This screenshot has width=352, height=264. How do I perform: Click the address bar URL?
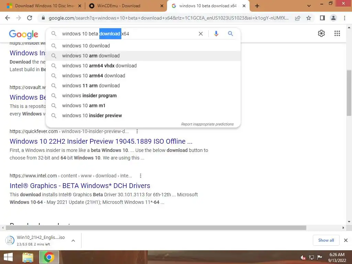[x=168, y=18]
